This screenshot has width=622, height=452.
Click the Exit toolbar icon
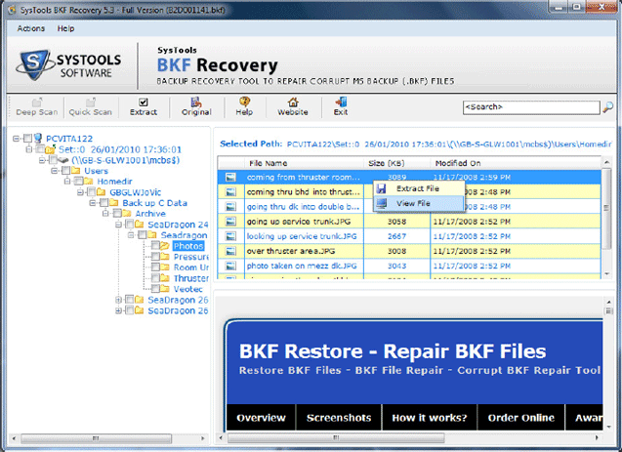coord(341,102)
